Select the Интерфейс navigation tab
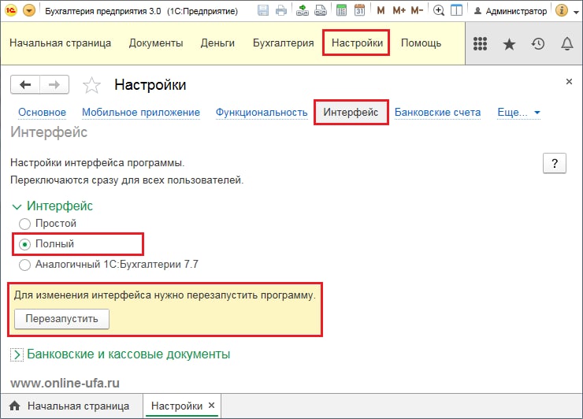 pyautogui.click(x=351, y=113)
